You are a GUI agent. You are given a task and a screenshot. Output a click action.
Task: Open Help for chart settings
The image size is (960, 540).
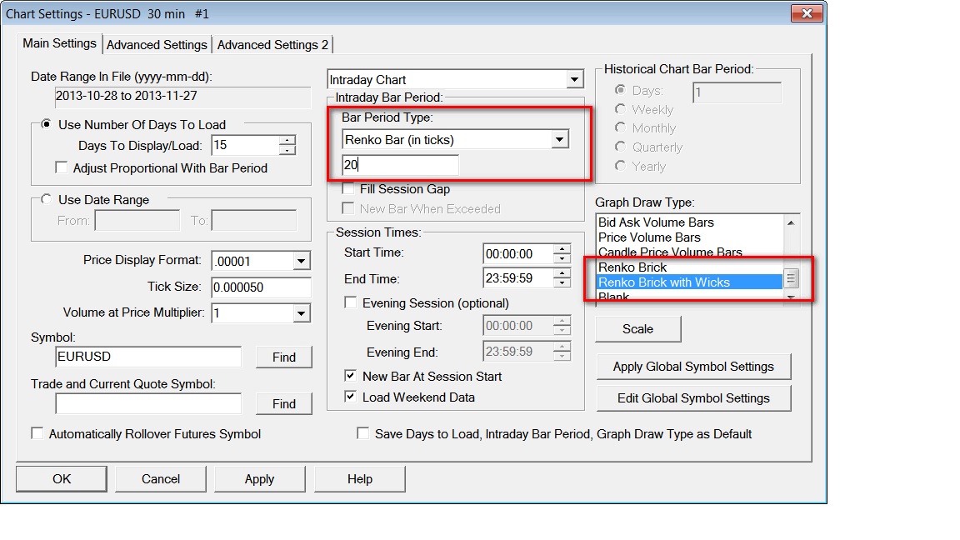click(359, 479)
